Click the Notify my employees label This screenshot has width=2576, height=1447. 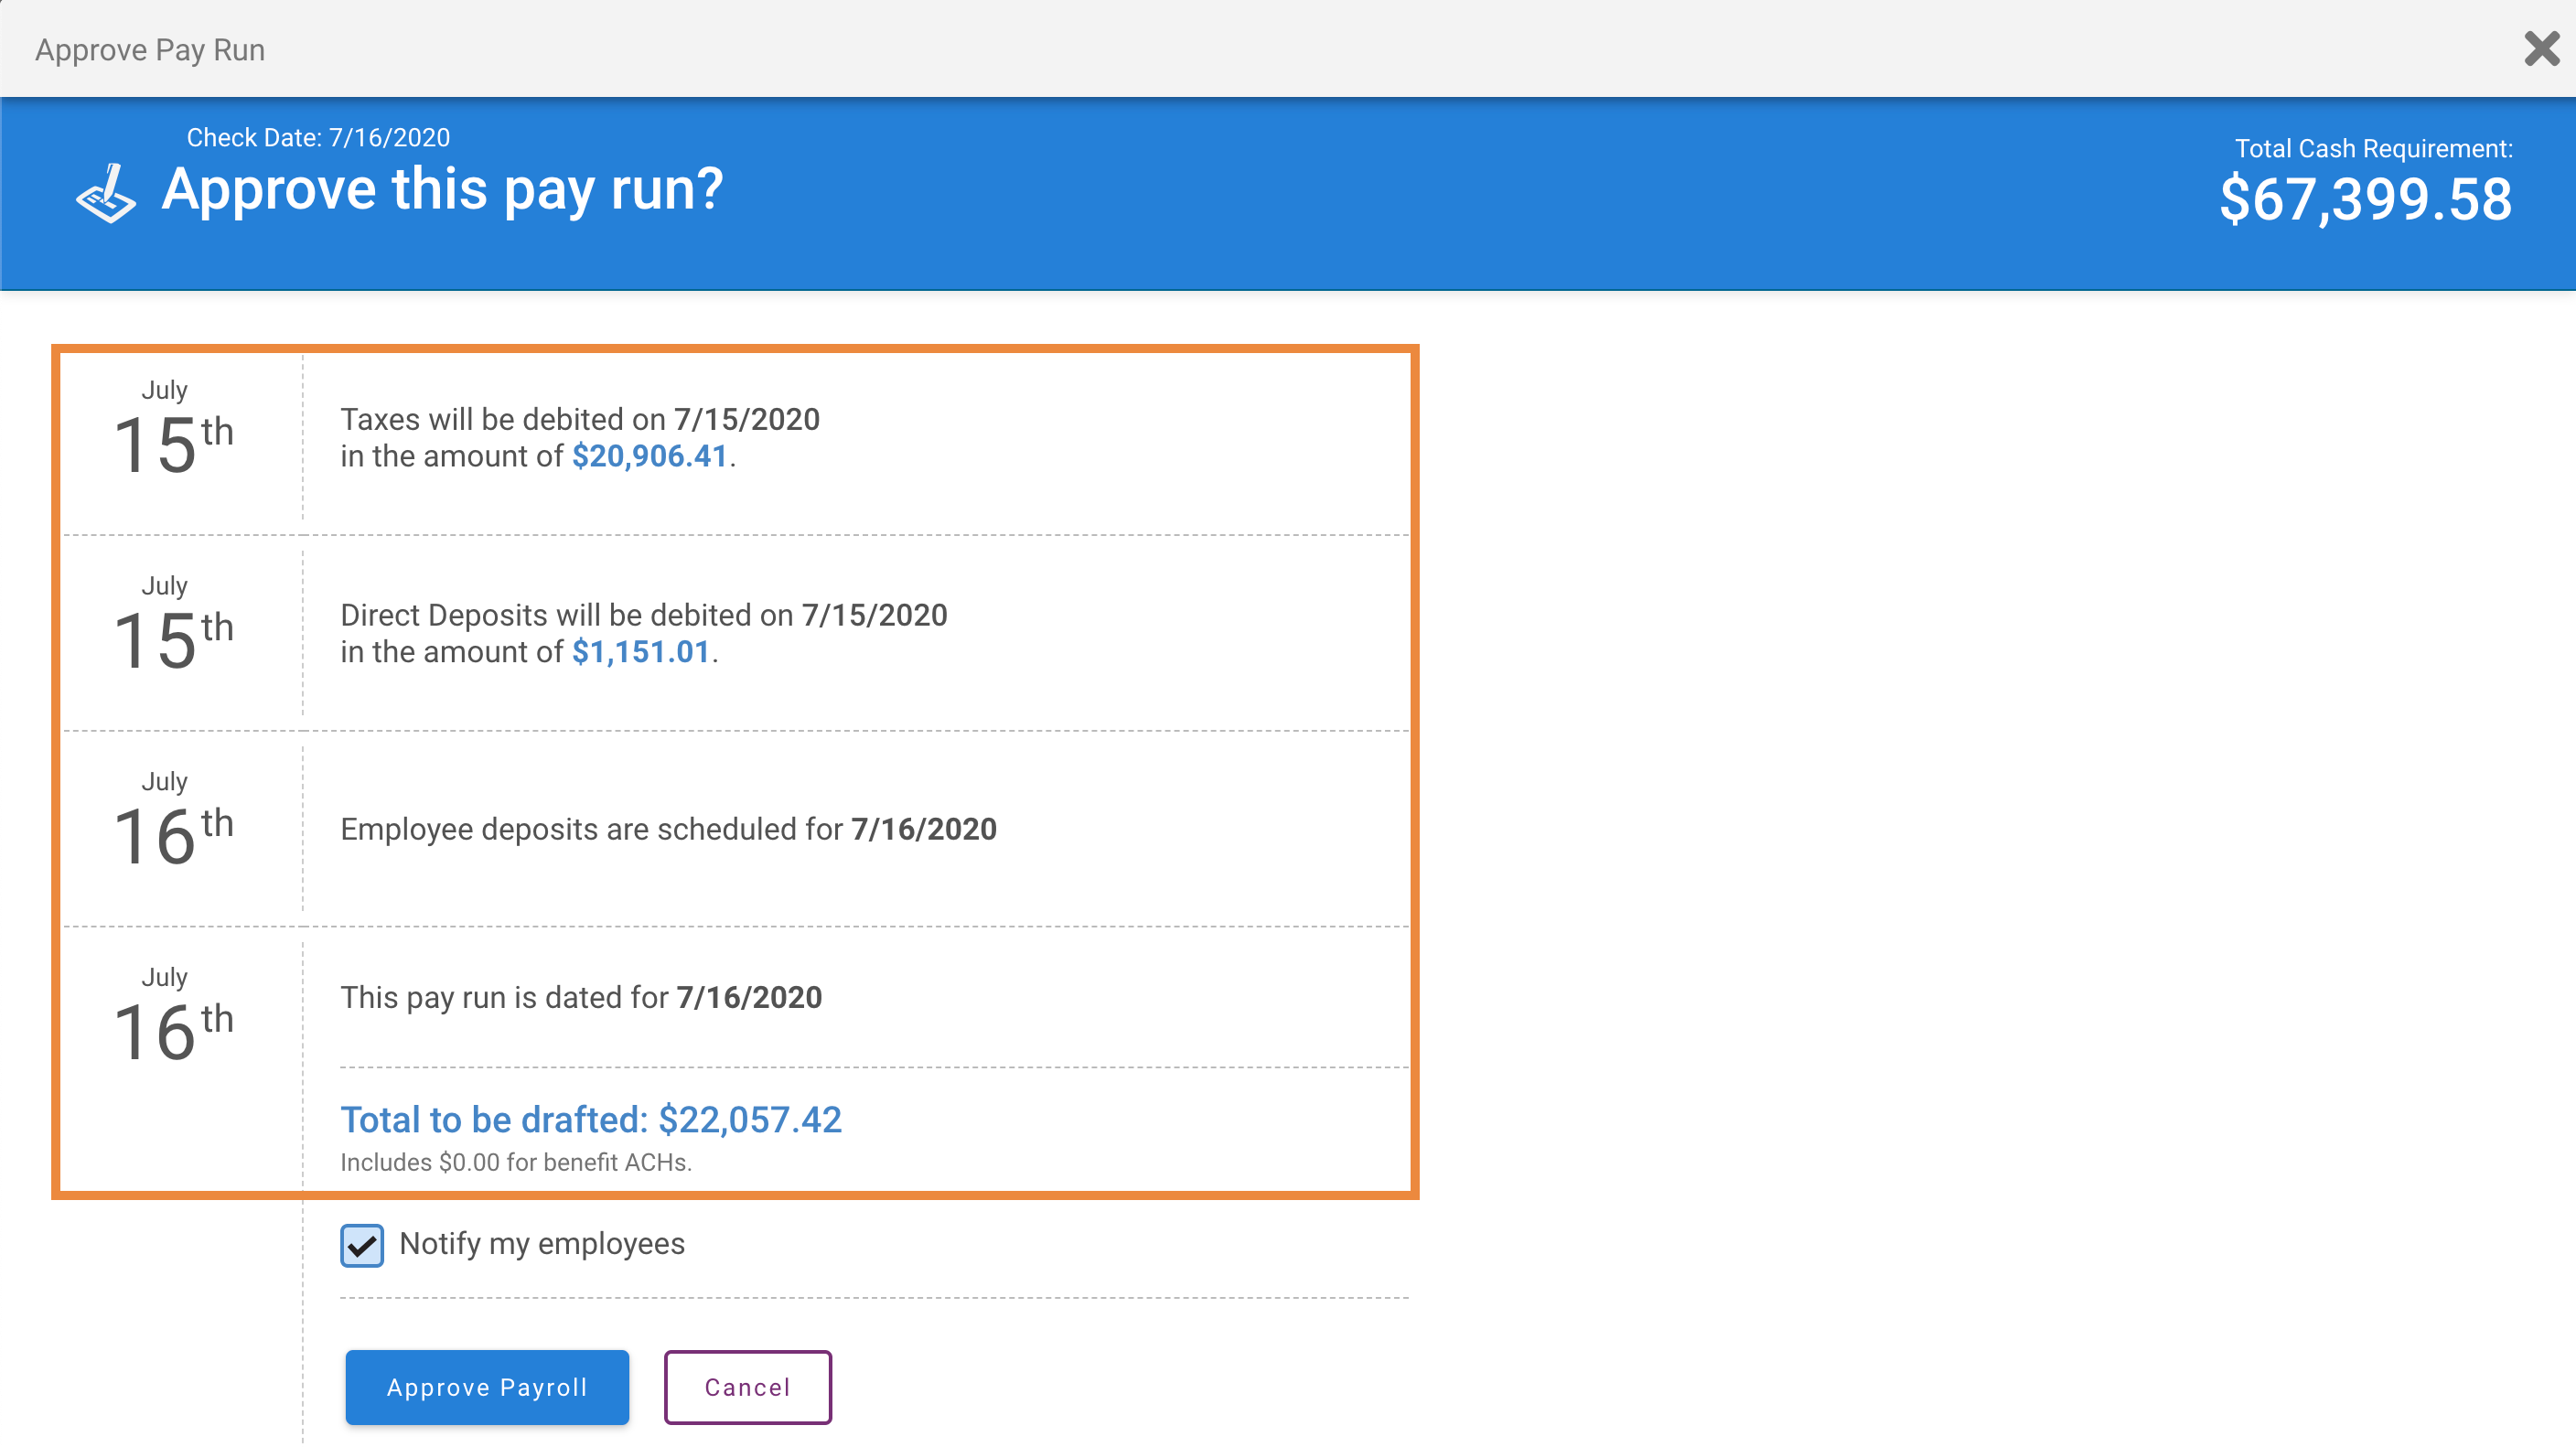click(x=542, y=1244)
